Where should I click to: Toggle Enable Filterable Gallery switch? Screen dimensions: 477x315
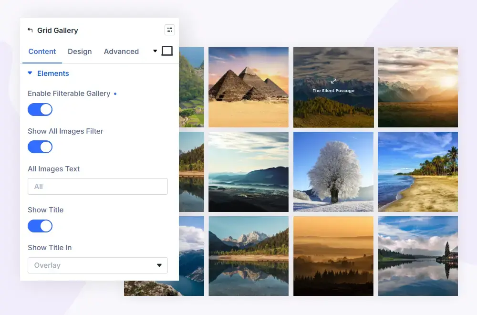pos(40,110)
